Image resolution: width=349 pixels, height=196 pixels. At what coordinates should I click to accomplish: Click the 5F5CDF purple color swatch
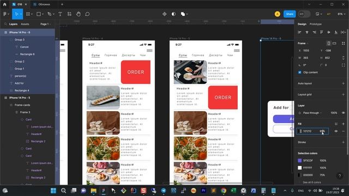click(299, 161)
